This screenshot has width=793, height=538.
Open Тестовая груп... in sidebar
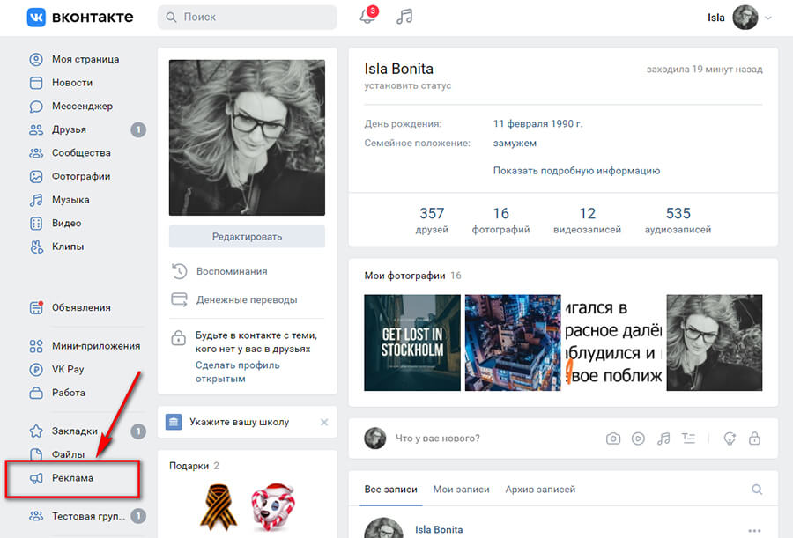point(87,516)
